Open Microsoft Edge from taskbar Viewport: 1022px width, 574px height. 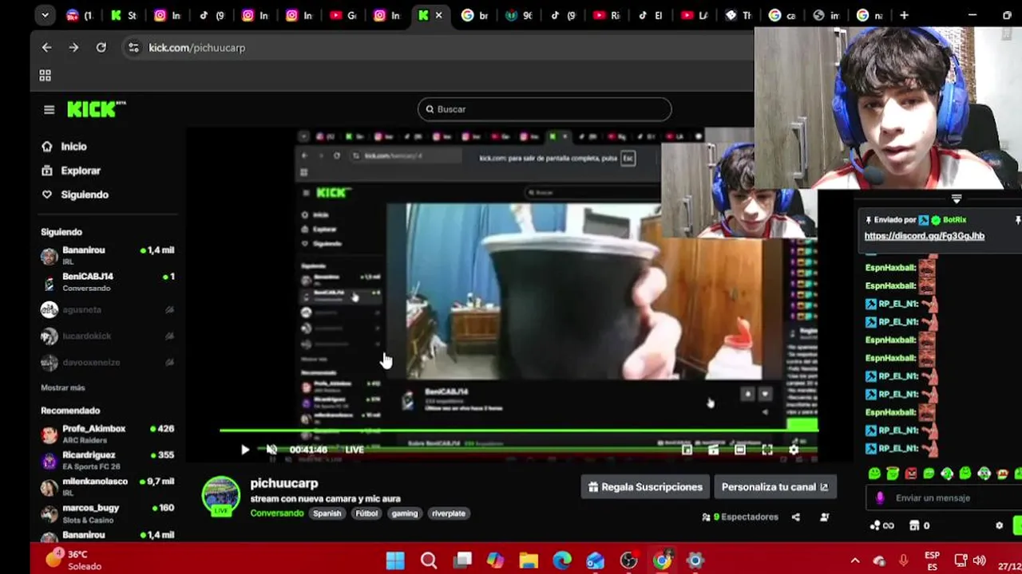pos(562,560)
